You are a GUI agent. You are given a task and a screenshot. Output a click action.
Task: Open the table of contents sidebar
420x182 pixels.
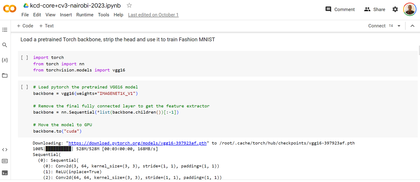tap(5, 30)
